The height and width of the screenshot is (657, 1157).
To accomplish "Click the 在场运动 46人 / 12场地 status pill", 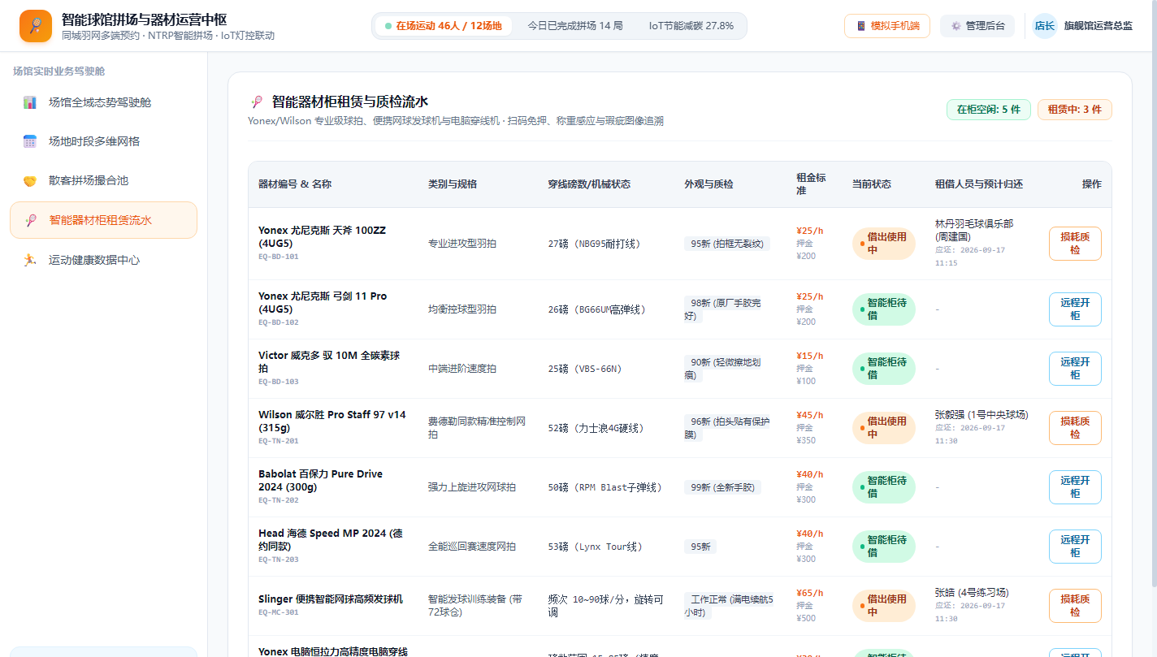I will (x=444, y=26).
